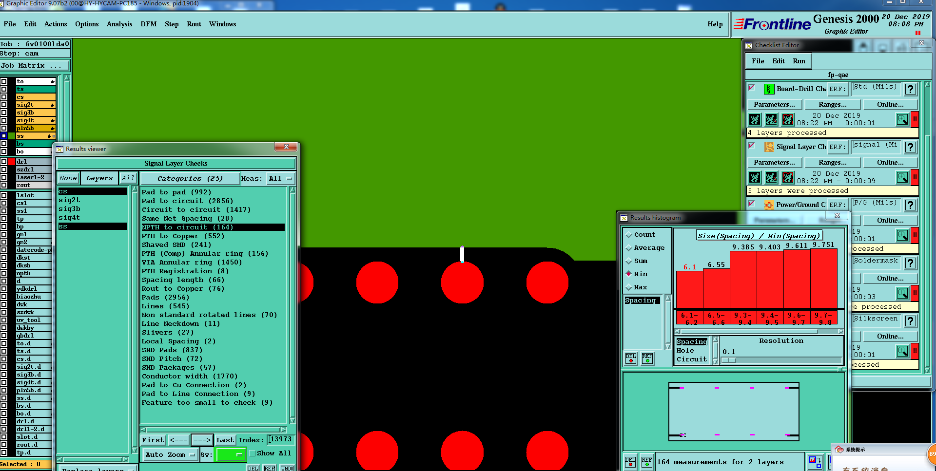Open help question mark for Power/Ground Checks
The image size is (936, 471).
point(910,205)
